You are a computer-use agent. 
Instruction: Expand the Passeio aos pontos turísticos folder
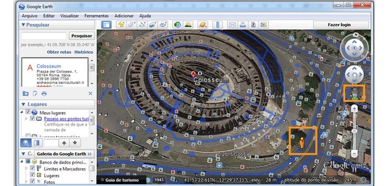pos(27,118)
